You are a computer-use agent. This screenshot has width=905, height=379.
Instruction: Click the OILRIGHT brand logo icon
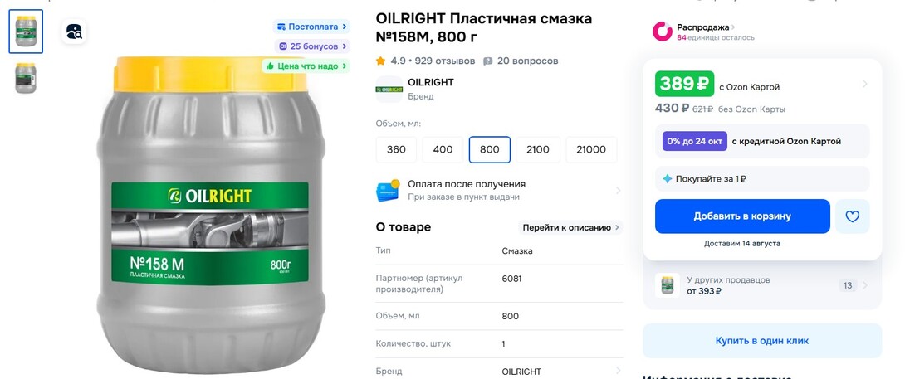click(x=389, y=90)
